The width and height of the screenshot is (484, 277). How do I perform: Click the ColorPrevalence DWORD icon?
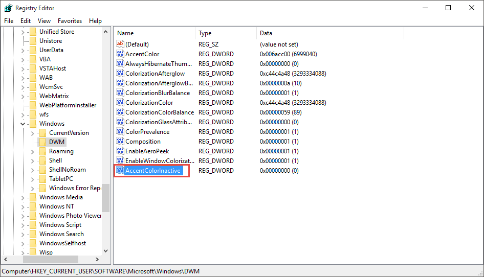[x=120, y=132]
